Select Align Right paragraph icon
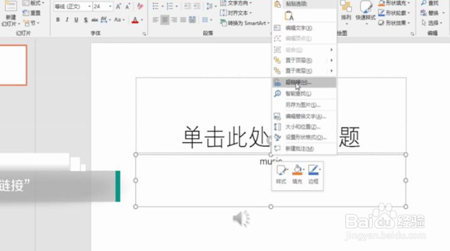The width and height of the screenshot is (450, 251). click(174, 20)
